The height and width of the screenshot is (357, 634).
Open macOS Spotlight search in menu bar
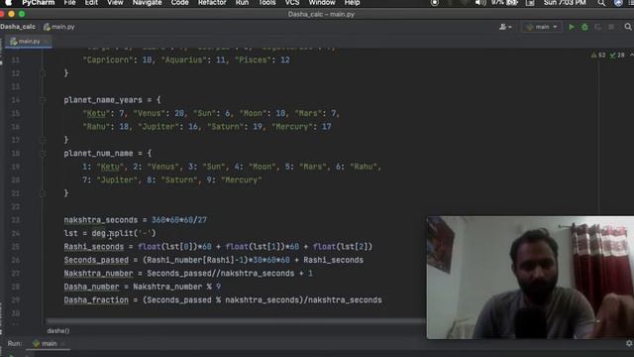601,3
